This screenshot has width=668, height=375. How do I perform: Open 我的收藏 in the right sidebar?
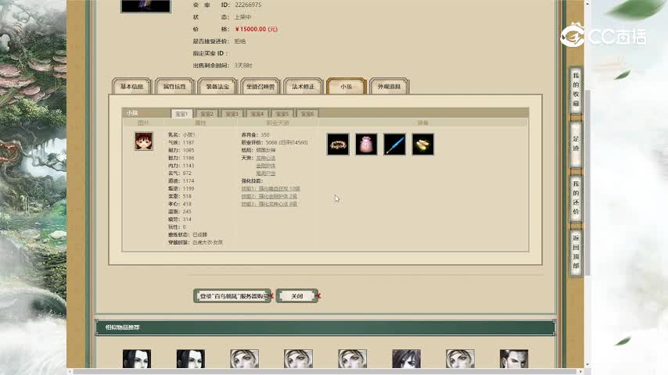pyautogui.click(x=576, y=90)
